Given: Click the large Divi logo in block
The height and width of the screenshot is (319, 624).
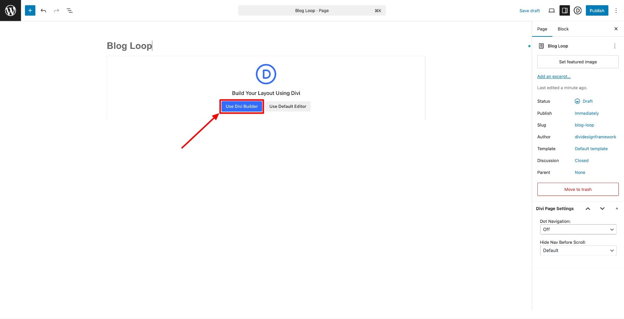Looking at the screenshot, I should point(266,74).
